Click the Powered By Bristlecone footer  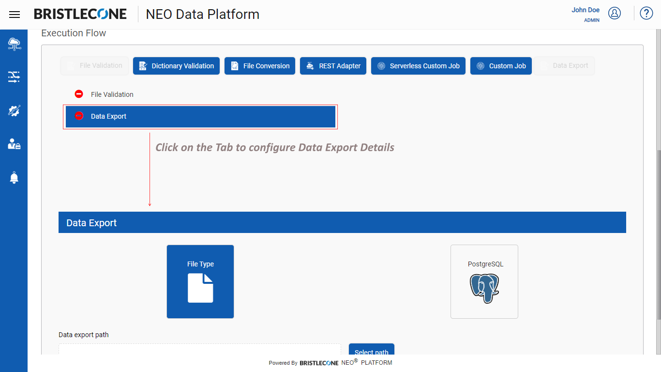pyautogui.click(x=330, y=362)
